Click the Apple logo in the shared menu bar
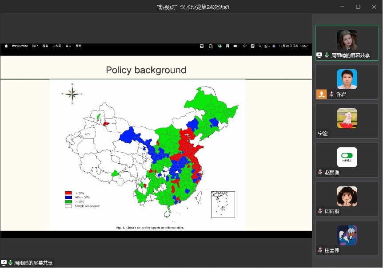The height and width of the screenshot is (268, 383). coord(6,46)
